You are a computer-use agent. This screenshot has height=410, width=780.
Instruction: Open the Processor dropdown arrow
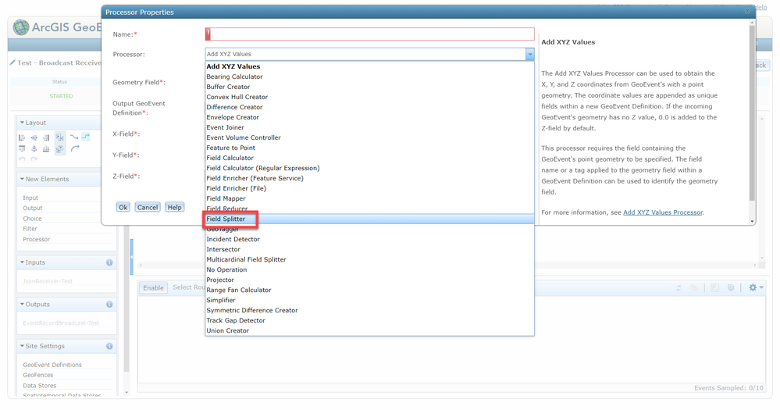(x=530, y=54)
